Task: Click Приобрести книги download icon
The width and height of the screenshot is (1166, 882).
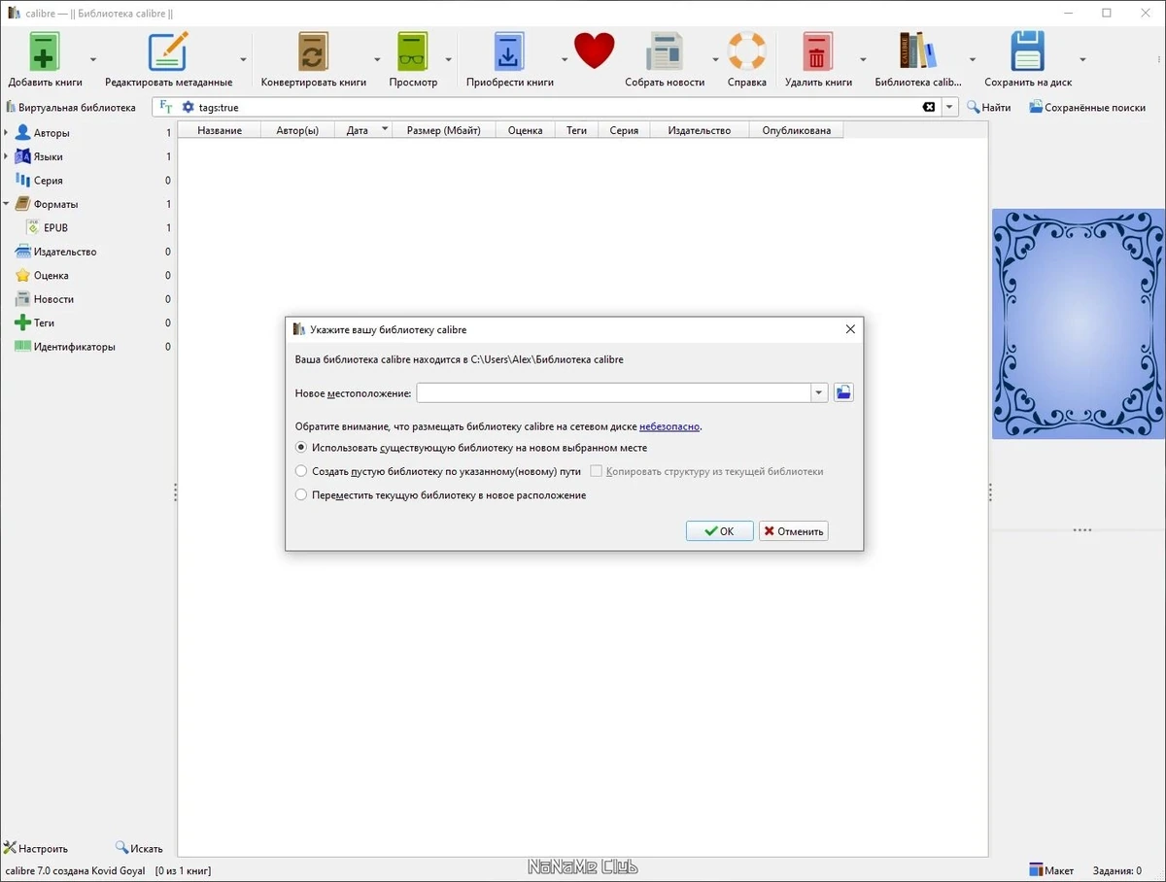Action: tap(509, 51)
